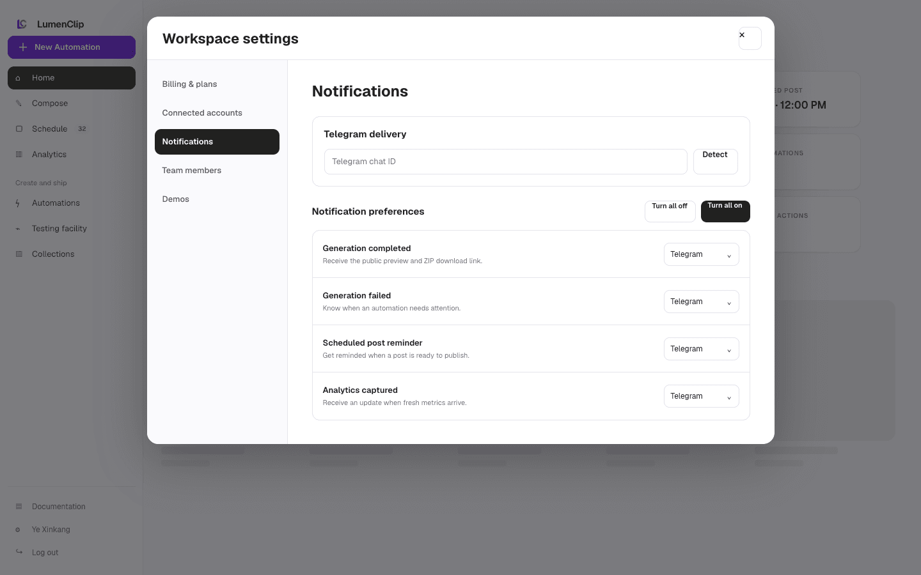Click the Analytics icon in sidebar

tap(19, 155)
